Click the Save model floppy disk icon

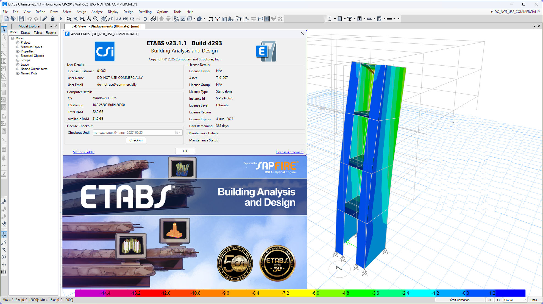[x=21, y=19]
